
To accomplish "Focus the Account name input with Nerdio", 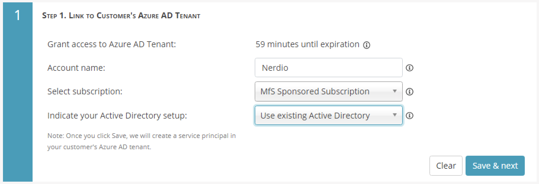I will [x=328, y=68].
